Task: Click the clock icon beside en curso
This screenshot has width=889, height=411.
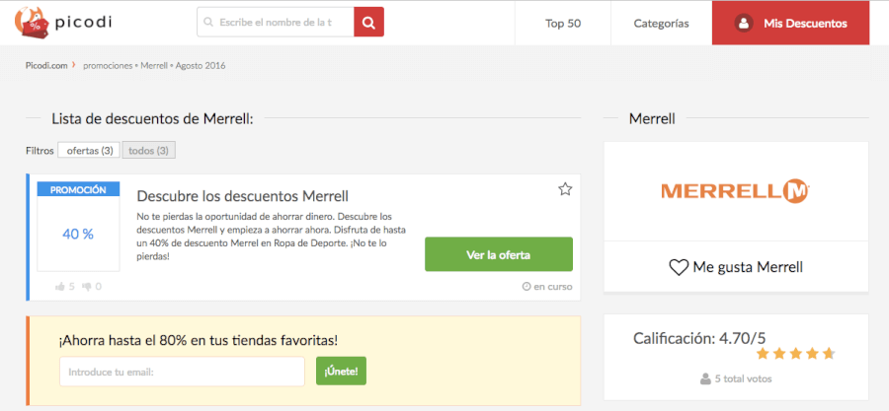Action: point(526,287)
